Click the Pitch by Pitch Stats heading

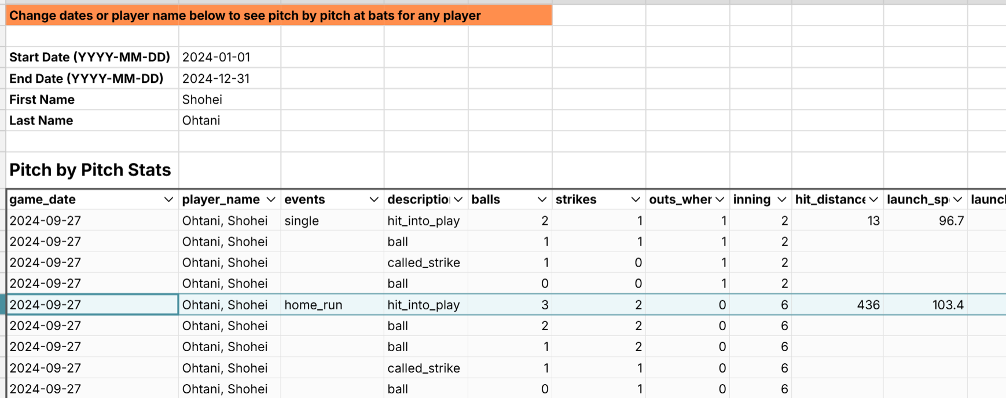point(91,170)
